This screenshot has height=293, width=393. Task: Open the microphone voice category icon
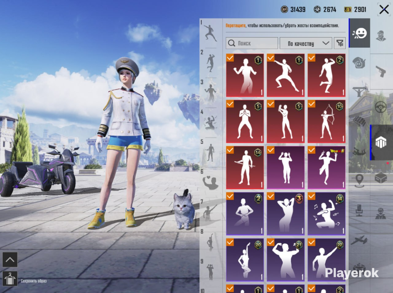pyautogui.click(x=359, y=210)
